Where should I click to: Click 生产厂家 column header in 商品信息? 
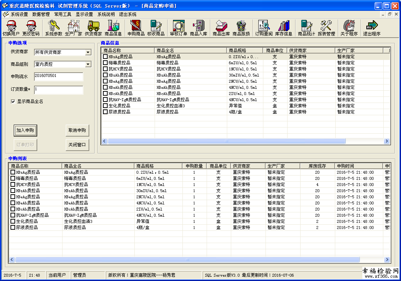click(x=359, y=50)
